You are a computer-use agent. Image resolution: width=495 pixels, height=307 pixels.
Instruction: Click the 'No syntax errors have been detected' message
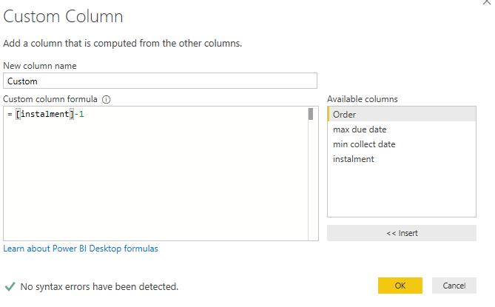click(x=99, y=286)
